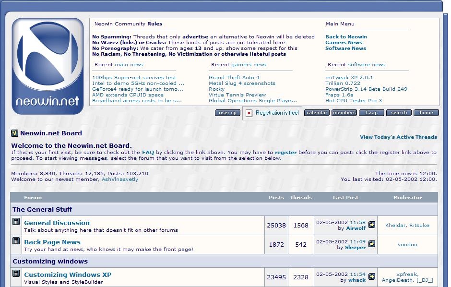The height and width of the screenshot is (287, 451).
Task: Open moderator Ritsuke's profile
Action: click(x=419, y=226)
